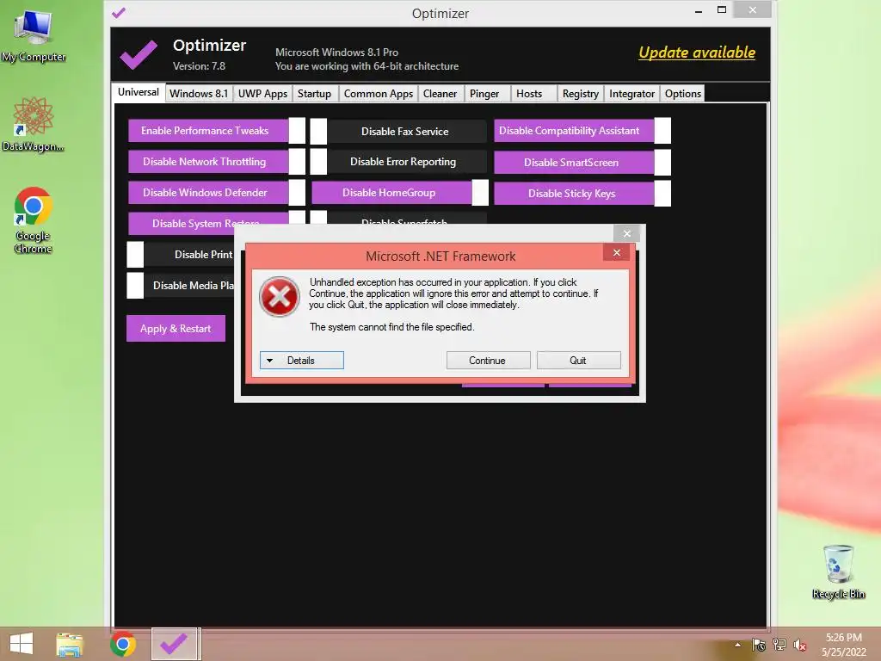Open the Common Apps tab
Screen dimensions: 881x661
pos(379,93)
